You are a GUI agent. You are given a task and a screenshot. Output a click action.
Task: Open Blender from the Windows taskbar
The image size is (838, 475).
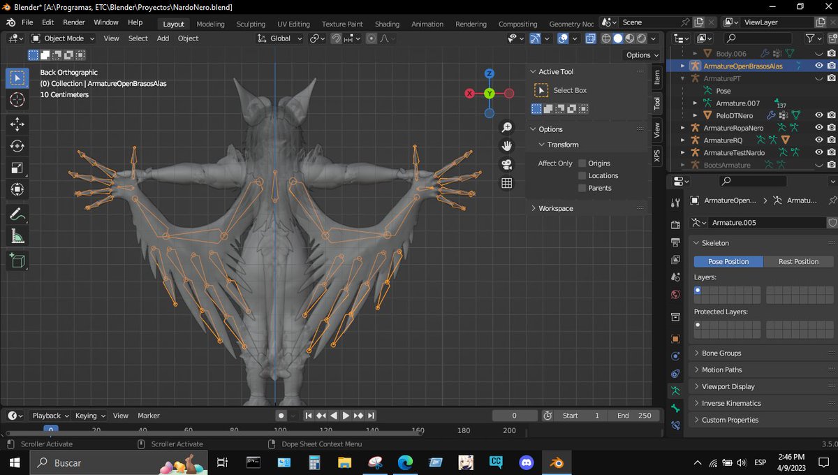point(557,462)
